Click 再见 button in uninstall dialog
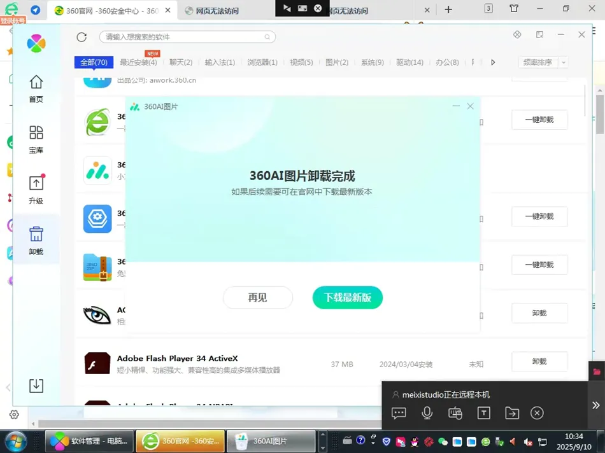605x453 pixels. [258, 298]
